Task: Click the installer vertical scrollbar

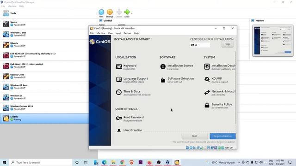Action: click(235, 88)
